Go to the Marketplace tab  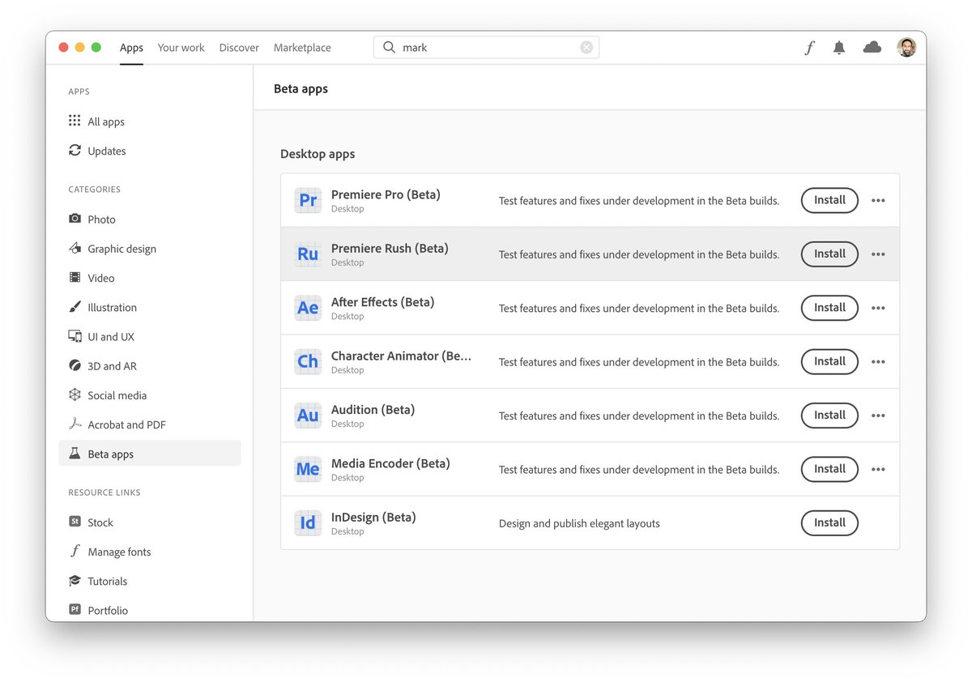pyautogui.click(x=302, y=48)
